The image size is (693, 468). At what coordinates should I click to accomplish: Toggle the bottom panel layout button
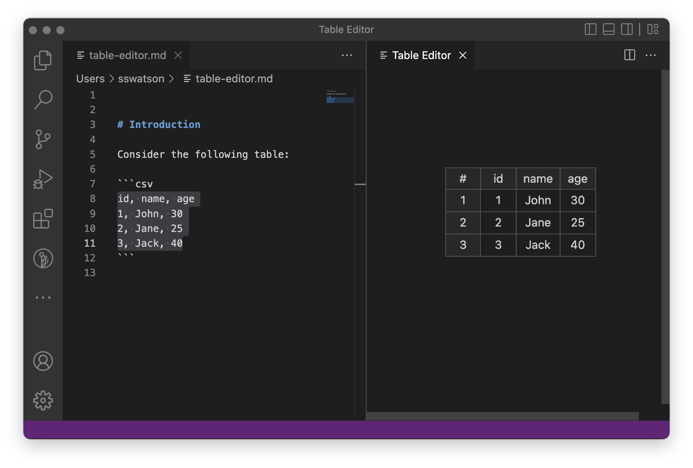[609, 30]
